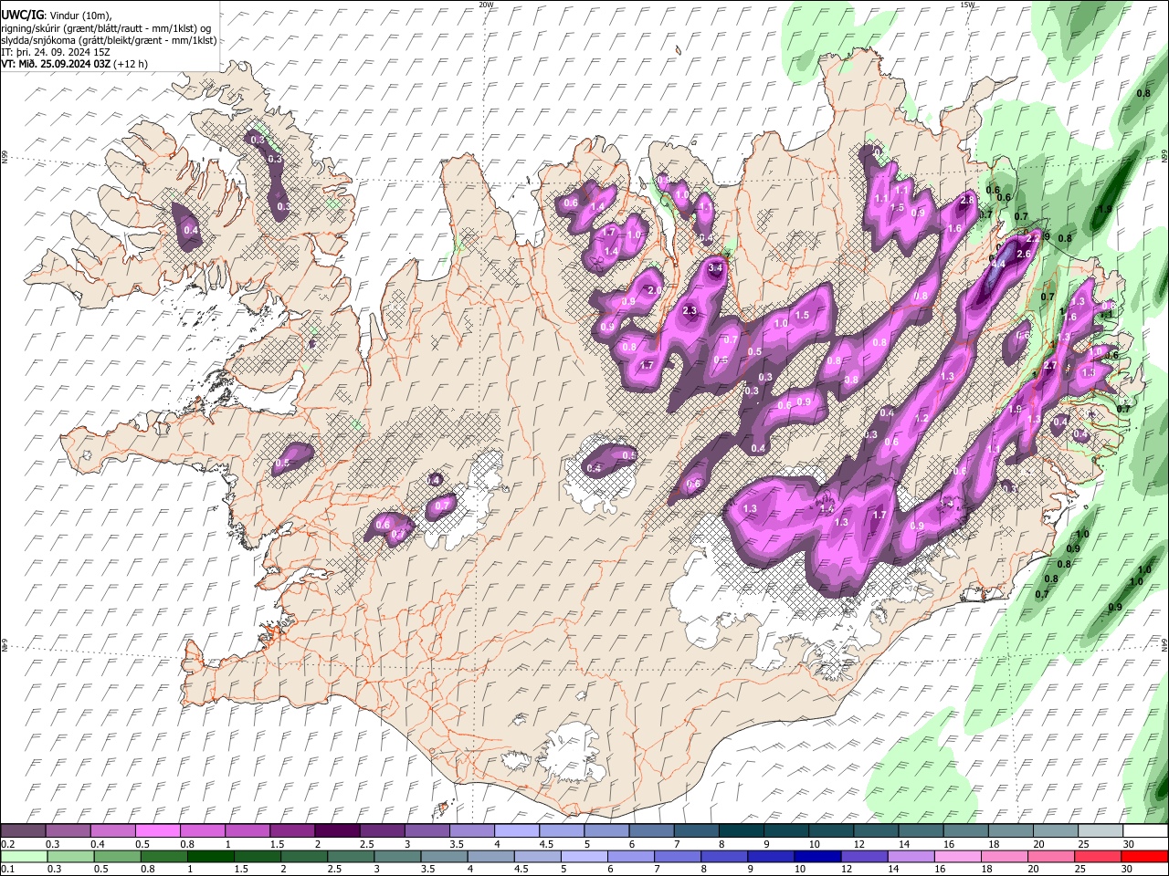
Task: Click the '2.3' snowfall value on the map
Action: (690, 311)
